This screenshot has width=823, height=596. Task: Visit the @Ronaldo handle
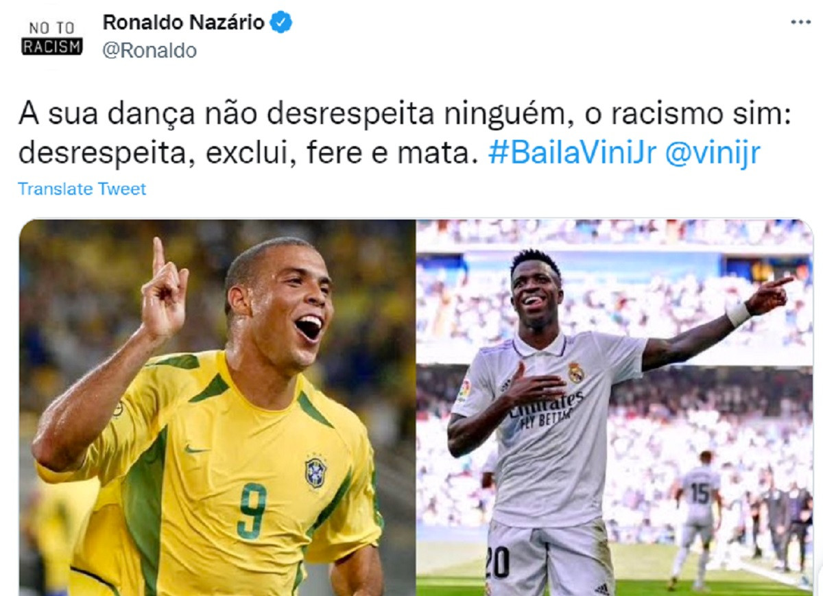pos(150,51)
